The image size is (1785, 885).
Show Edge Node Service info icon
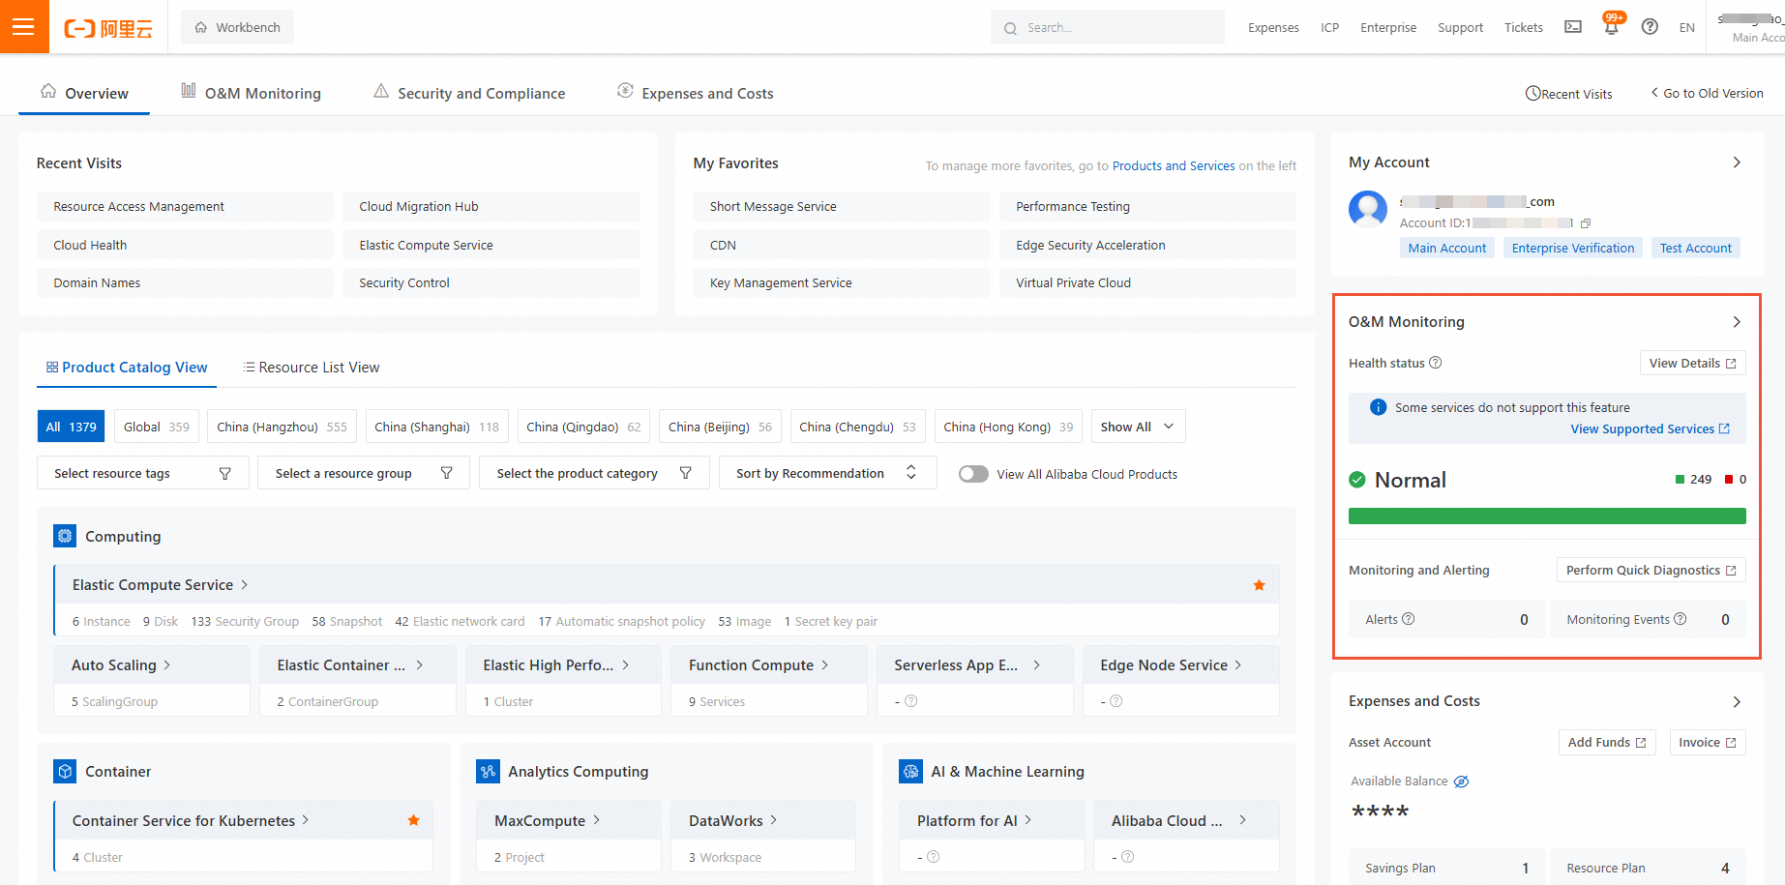[x=1116, y=701]
